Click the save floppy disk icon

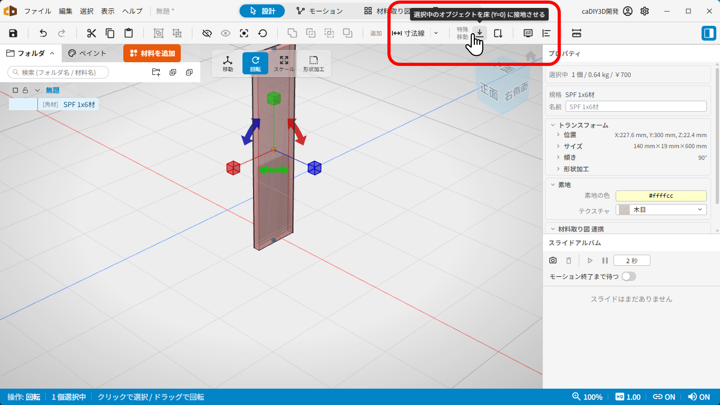coord(13,33)
